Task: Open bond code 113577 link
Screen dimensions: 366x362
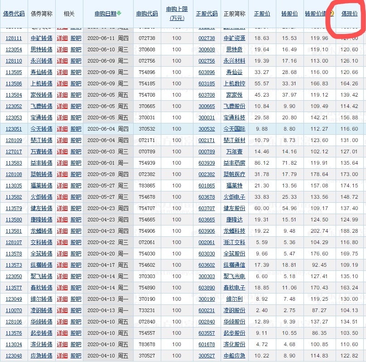Action: tap(14, 288)
